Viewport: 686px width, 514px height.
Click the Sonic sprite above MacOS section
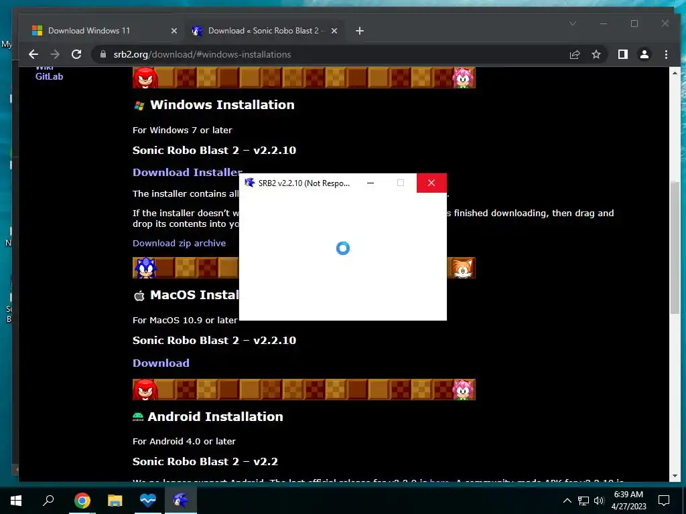pyautogui.click(x=145, y=268)
